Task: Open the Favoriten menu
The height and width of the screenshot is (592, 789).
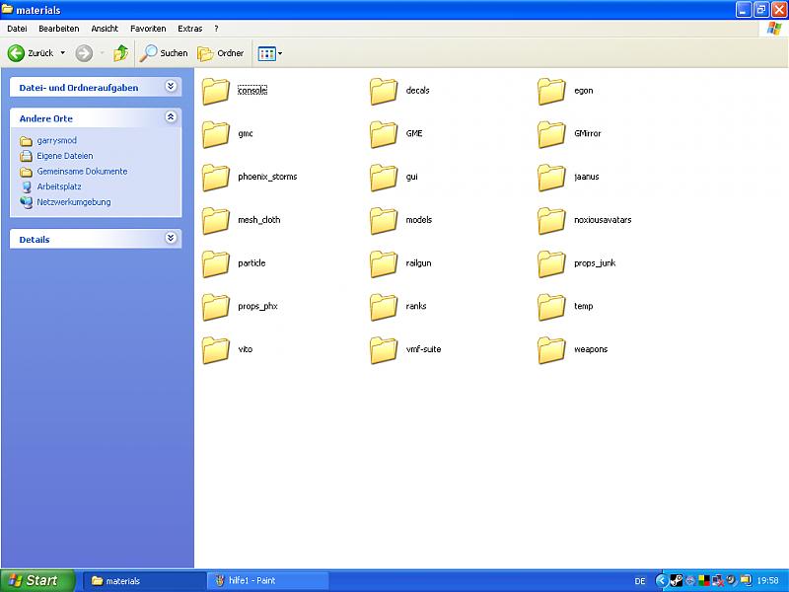Action: (x=148, y=29)
